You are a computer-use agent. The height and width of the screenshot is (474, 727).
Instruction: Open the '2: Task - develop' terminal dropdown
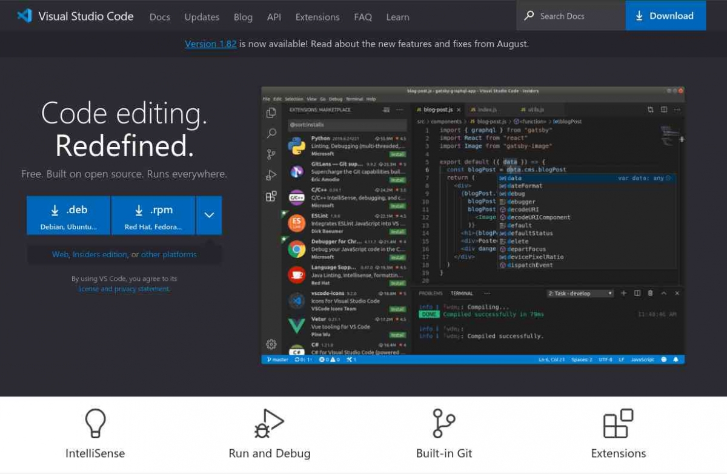pos(579,293)
